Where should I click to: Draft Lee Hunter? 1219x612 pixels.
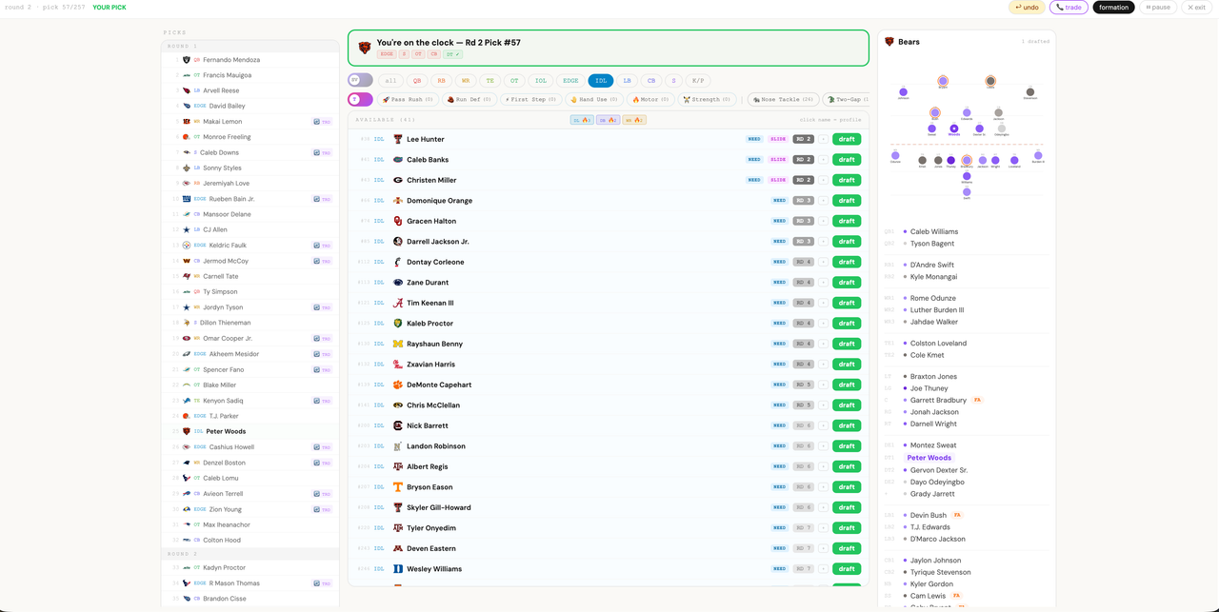[847, 139]
